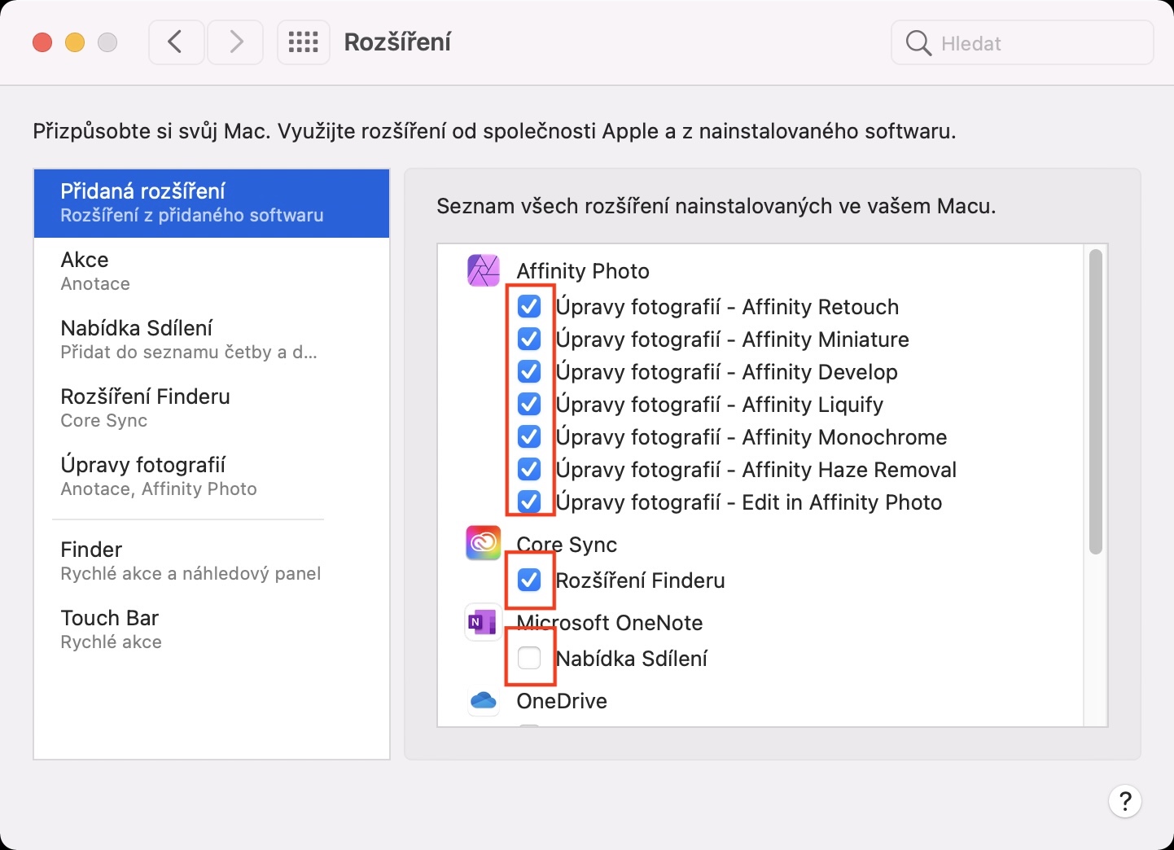Minimize the window with the yellow button
1174x850 pixels.
(x=75, y=42)
